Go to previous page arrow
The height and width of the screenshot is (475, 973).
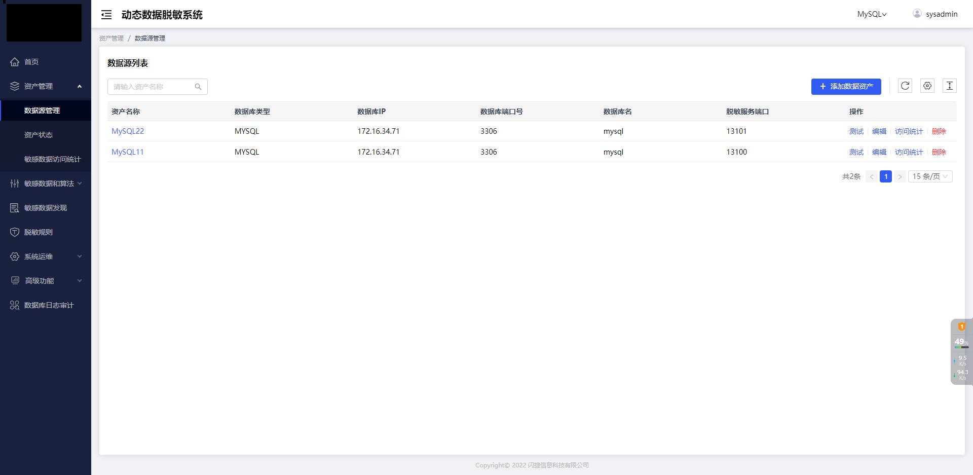click(x=872, y=176)
